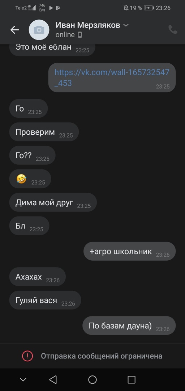Screen dimensions: 185x391
Task: Select the 'По базам дауна)' sent message
Action: pyautogui.click(x=129, y=326)
